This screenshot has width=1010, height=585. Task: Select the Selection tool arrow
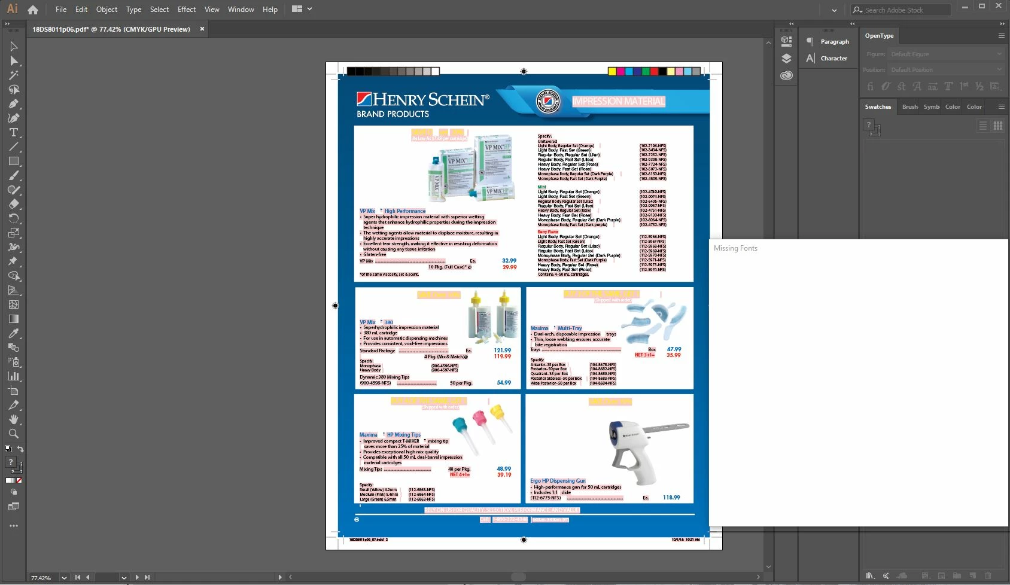14,47
